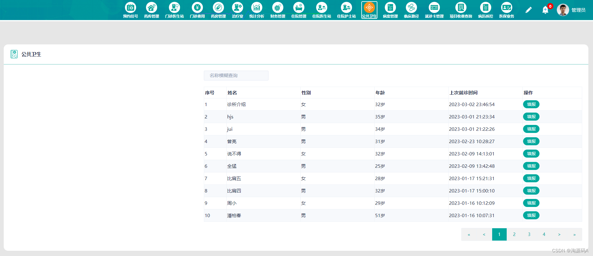Open the 病案管理 module
Screen dimensions: 593x256
click(390, 10)
